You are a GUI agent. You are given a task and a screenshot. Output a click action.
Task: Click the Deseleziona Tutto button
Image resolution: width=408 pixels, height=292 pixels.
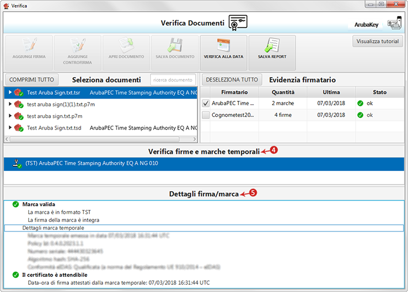click(232, 79)
